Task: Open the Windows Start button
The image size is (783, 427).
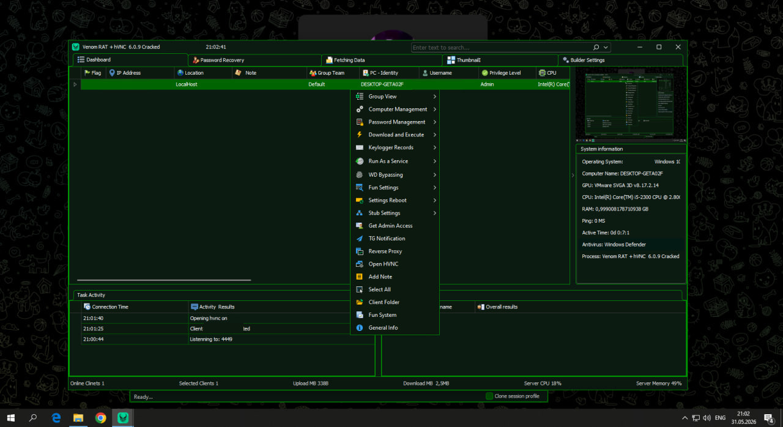Action: click(11, 418)
